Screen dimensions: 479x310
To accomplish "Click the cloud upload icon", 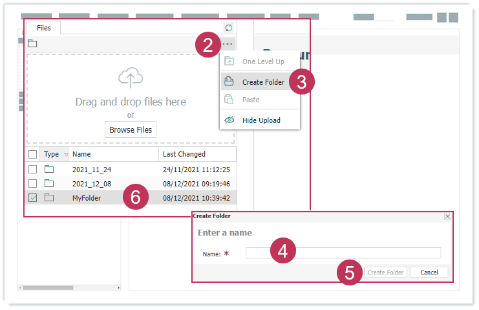I will [131, 79].
